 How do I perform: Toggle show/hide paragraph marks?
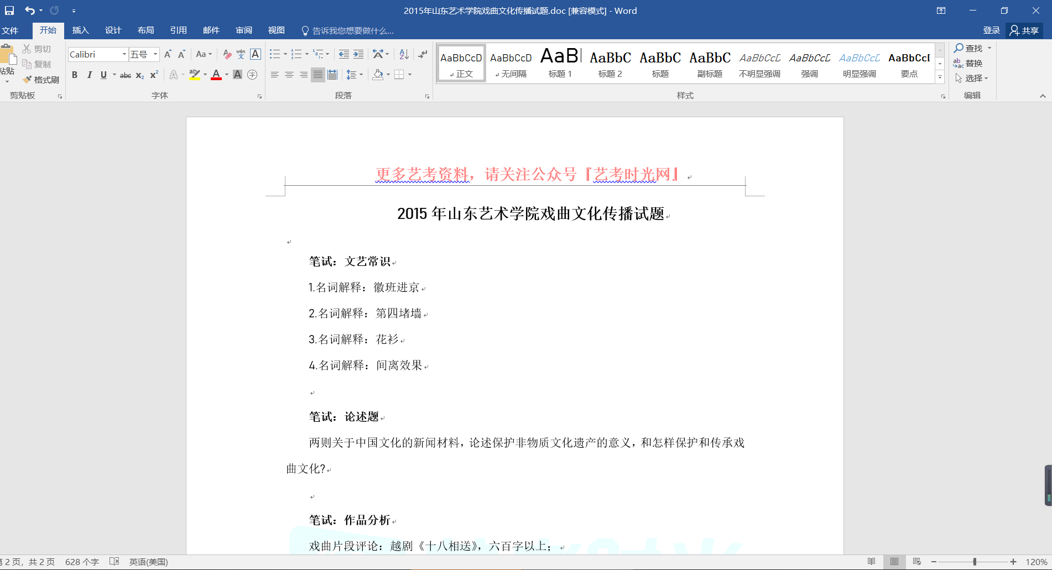[423, 54]
